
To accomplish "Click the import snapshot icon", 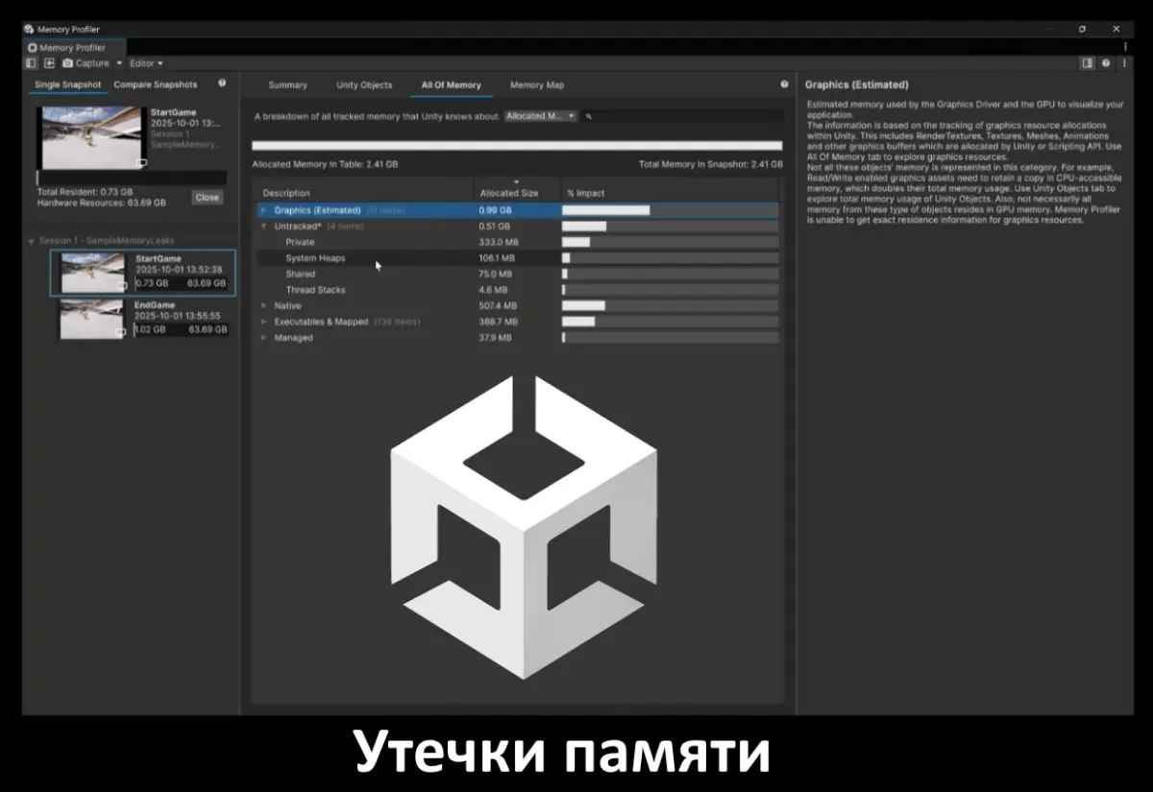I will tap(49, 63).
